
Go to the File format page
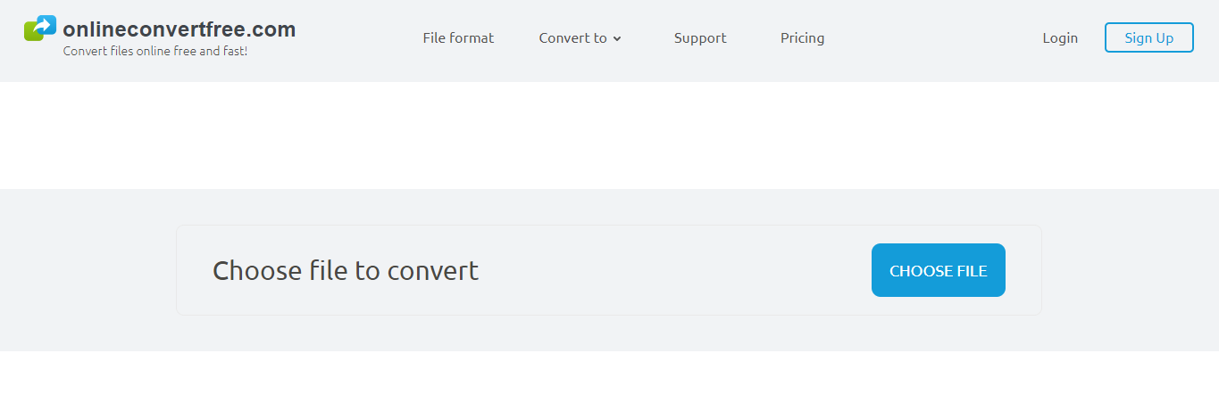[458, 38]
